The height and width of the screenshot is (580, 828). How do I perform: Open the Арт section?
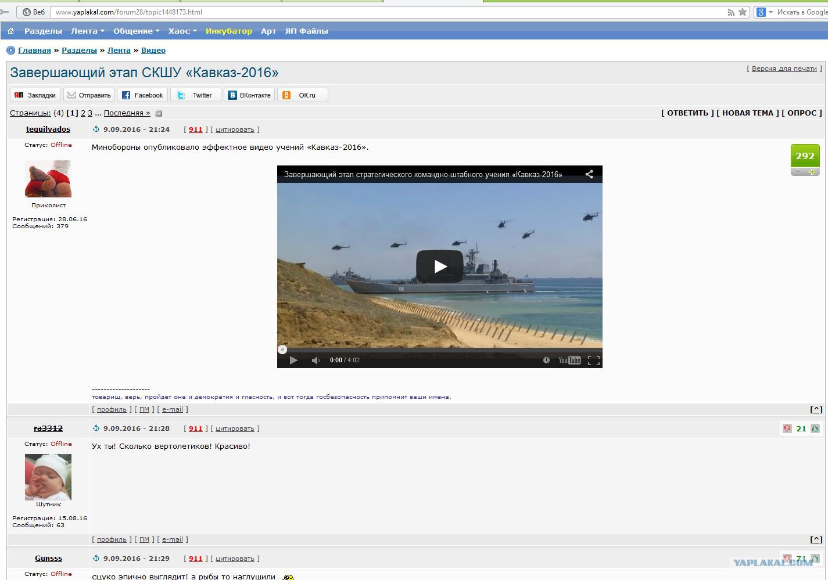tap(268, 31)
